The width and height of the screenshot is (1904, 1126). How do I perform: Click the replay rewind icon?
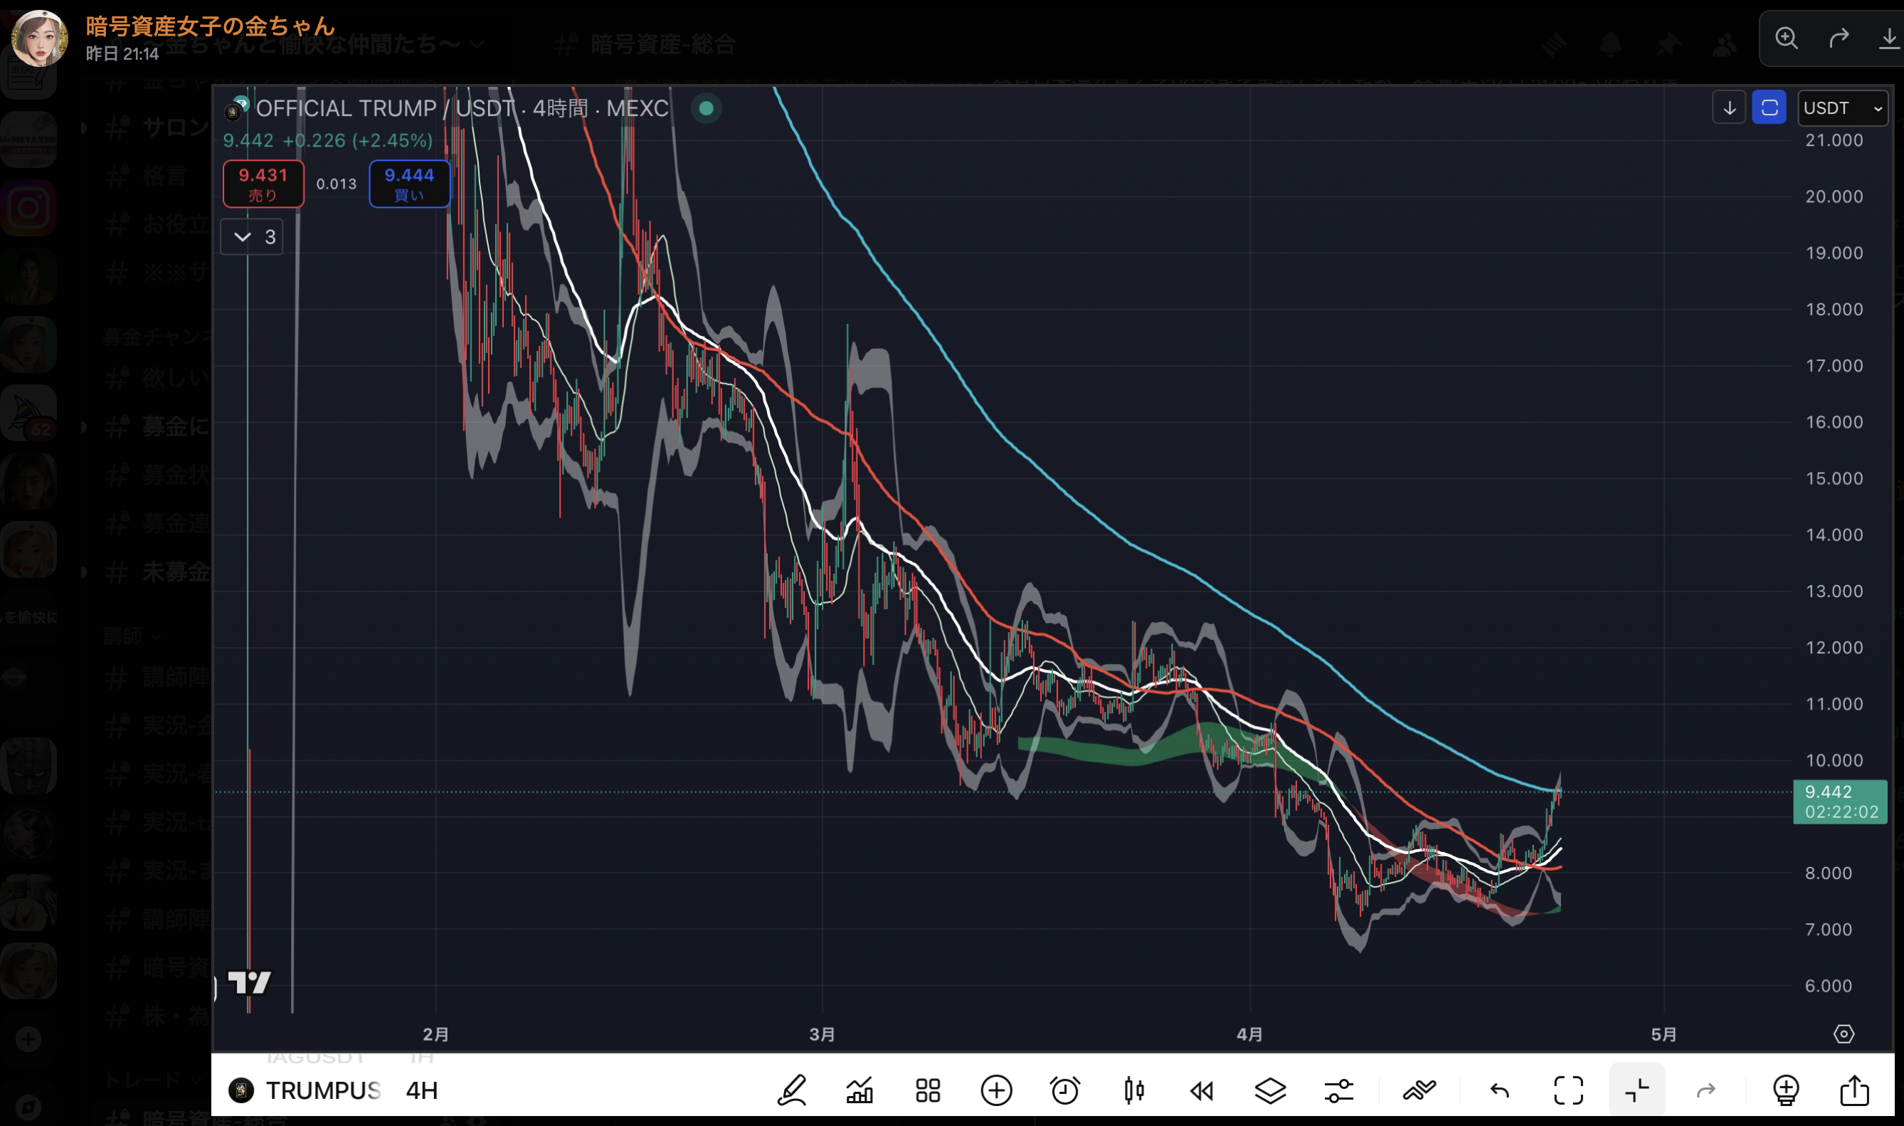click(1202, 1091)
